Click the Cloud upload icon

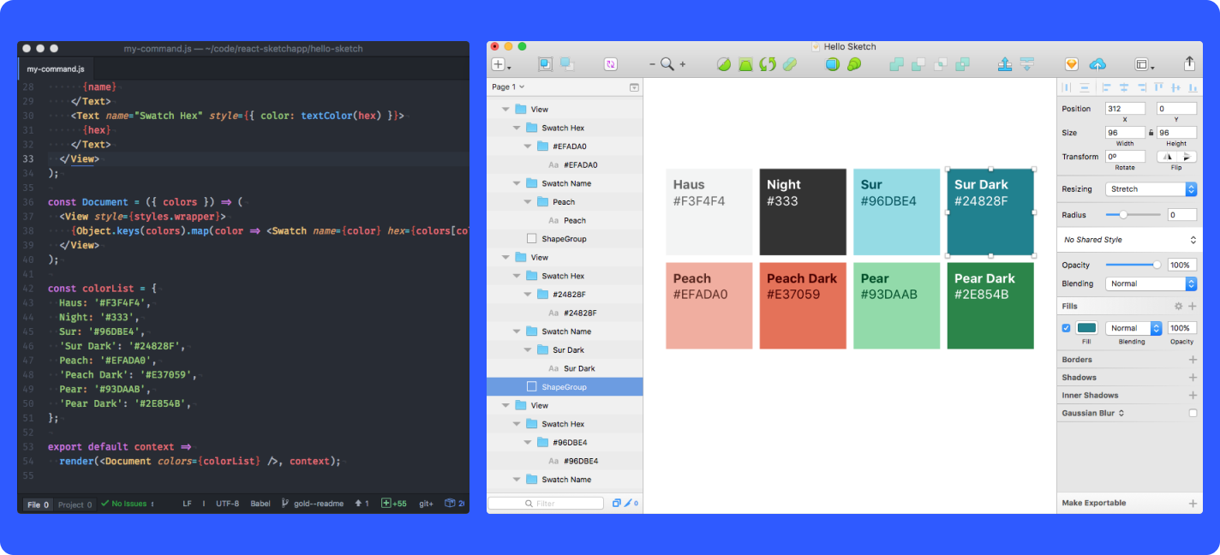tap(1097, 64)
